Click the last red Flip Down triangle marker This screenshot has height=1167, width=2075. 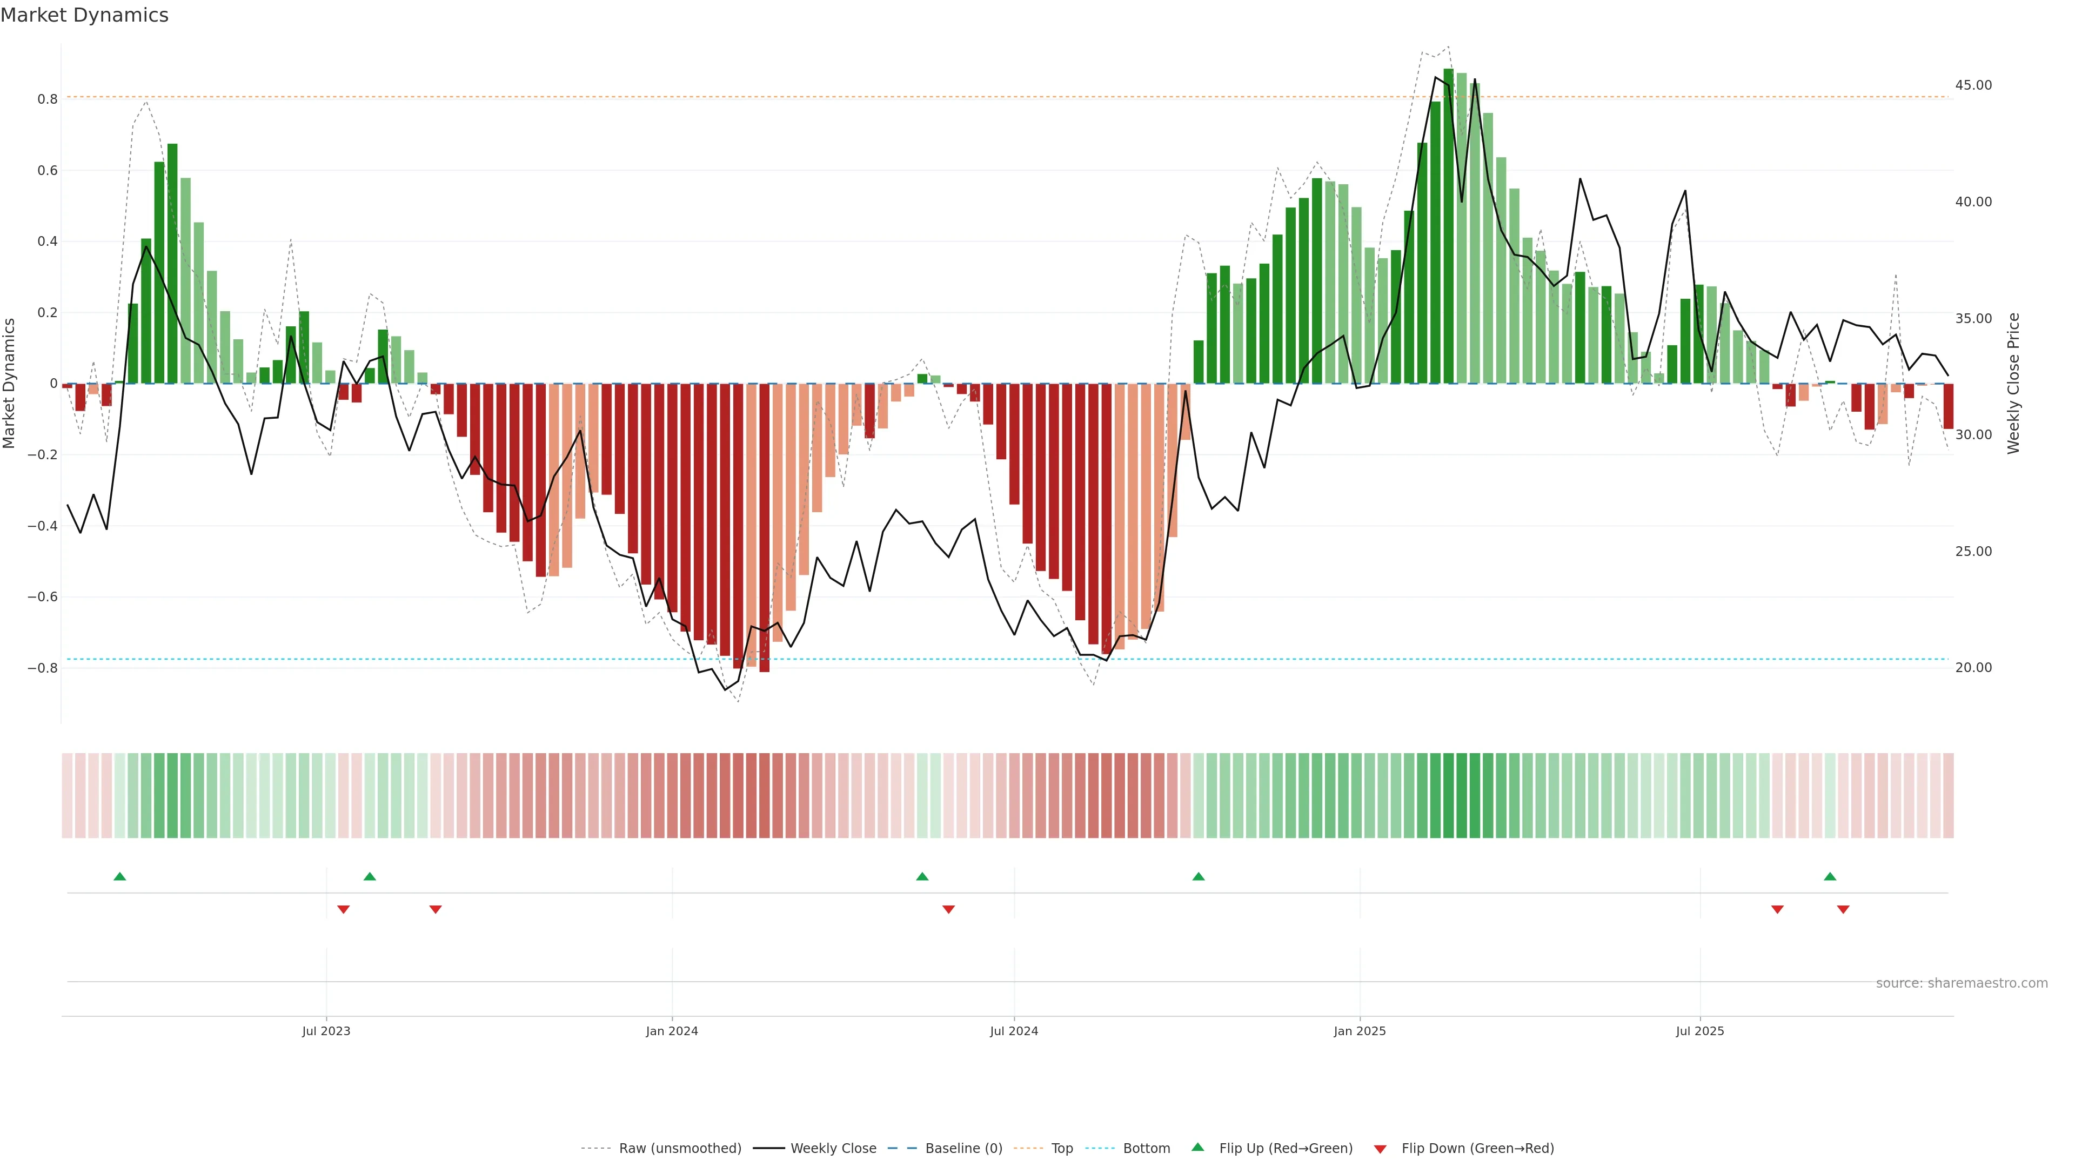pos(1843,909)
